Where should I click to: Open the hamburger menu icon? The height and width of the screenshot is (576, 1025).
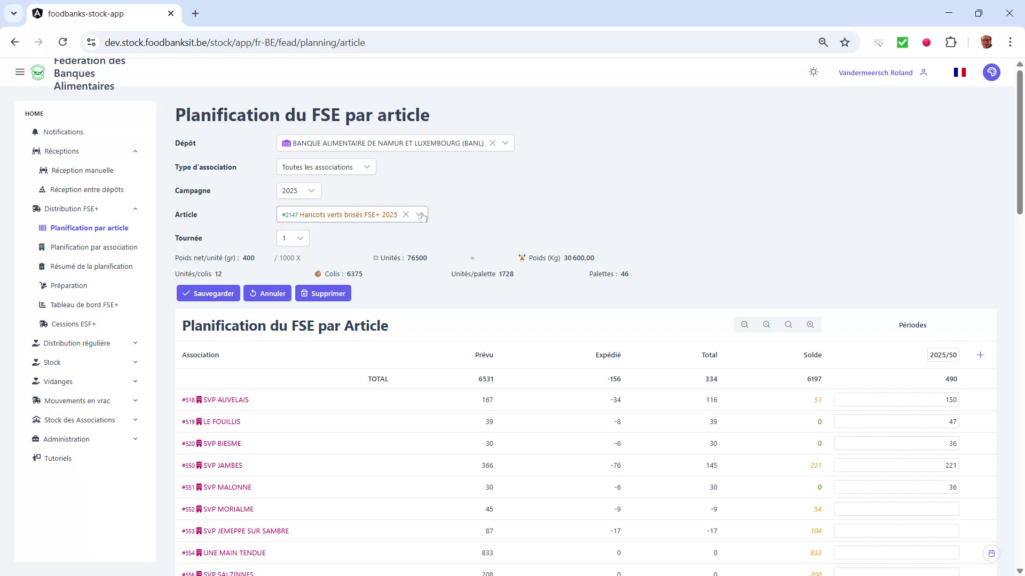click(20, 72)
